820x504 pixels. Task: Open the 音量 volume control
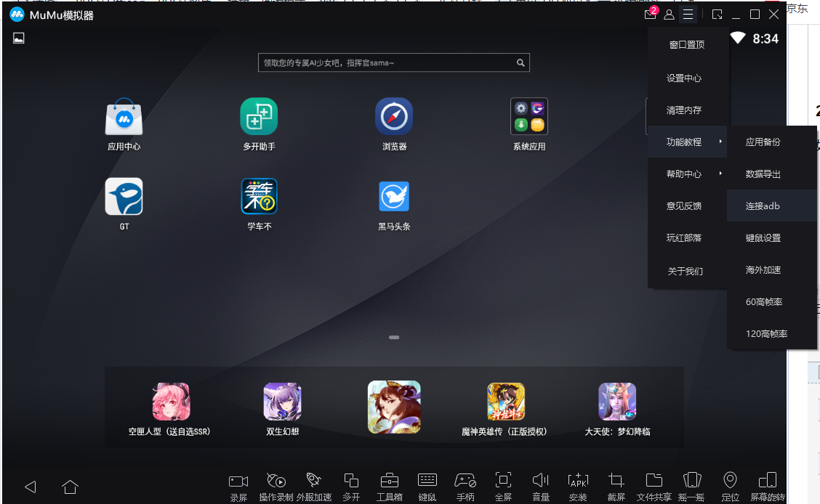(x=541, y=487)
